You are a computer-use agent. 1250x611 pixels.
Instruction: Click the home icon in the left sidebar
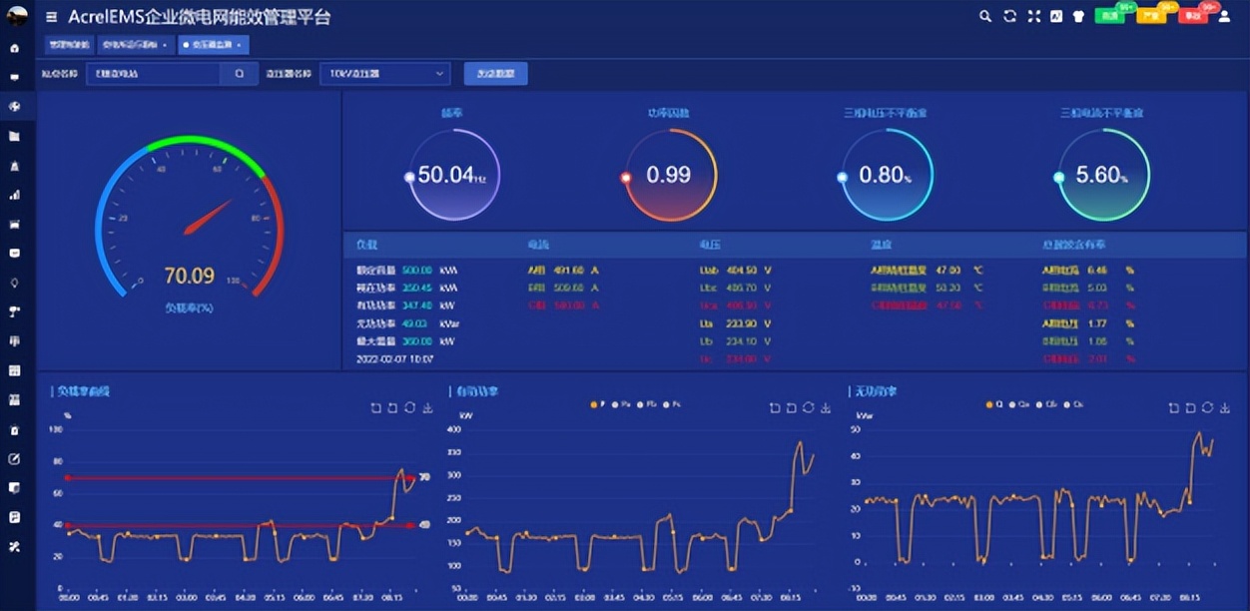point(14,48)
